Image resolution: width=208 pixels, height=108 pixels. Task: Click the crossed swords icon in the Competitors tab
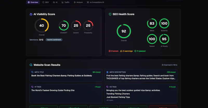click(88, 2)
